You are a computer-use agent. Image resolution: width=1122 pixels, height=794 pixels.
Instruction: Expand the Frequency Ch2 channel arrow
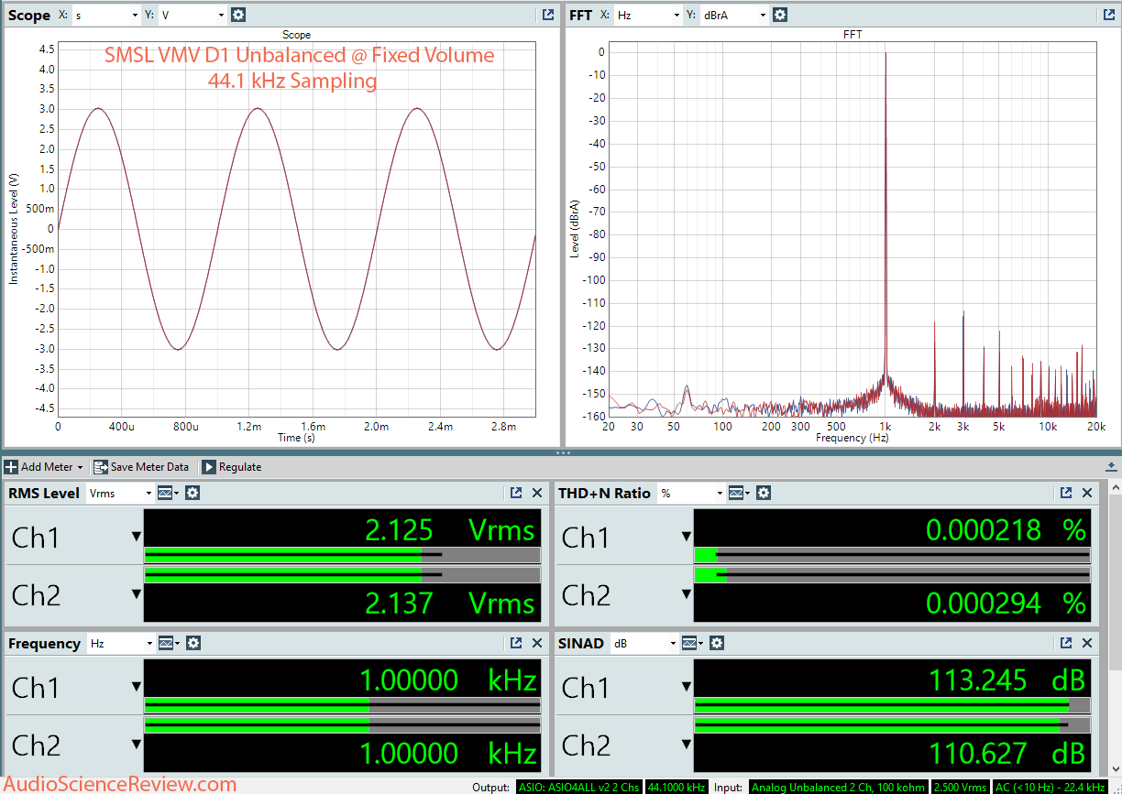click(x=137, y=744)
